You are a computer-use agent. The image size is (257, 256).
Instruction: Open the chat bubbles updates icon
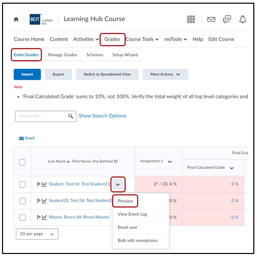click(x=227, y=20)
